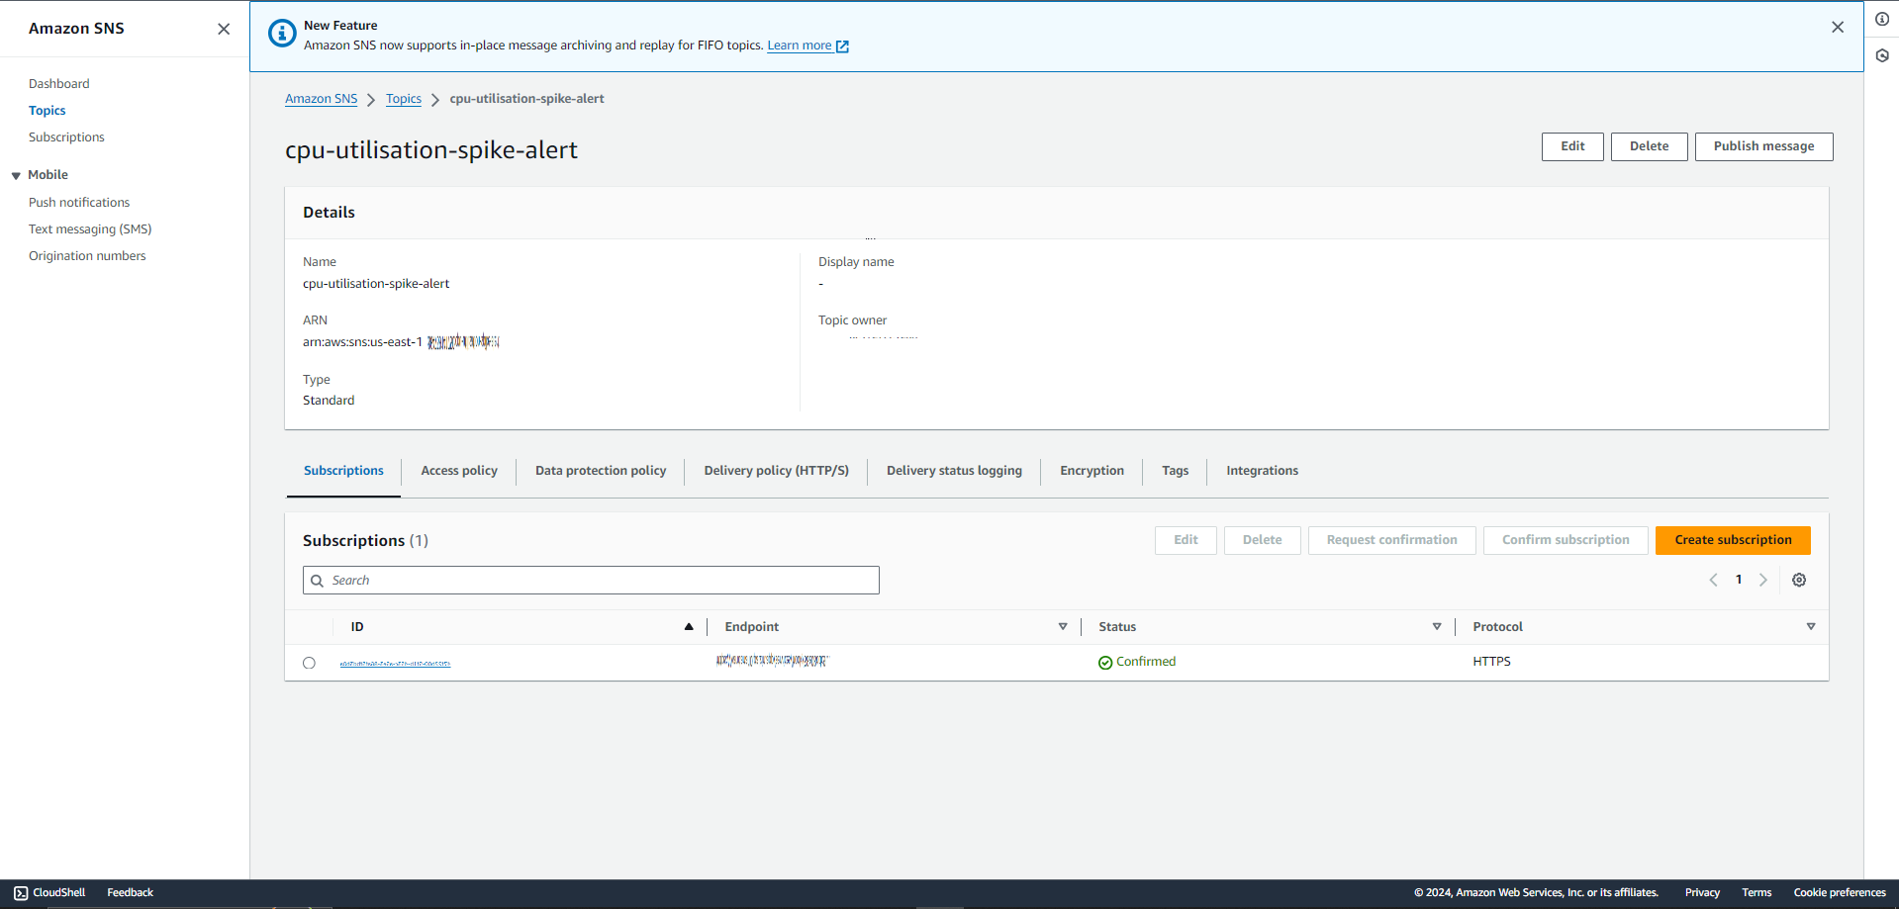
Task: Click the Edit topic button
Action: pyautogui.click(x=1572, y=146)
